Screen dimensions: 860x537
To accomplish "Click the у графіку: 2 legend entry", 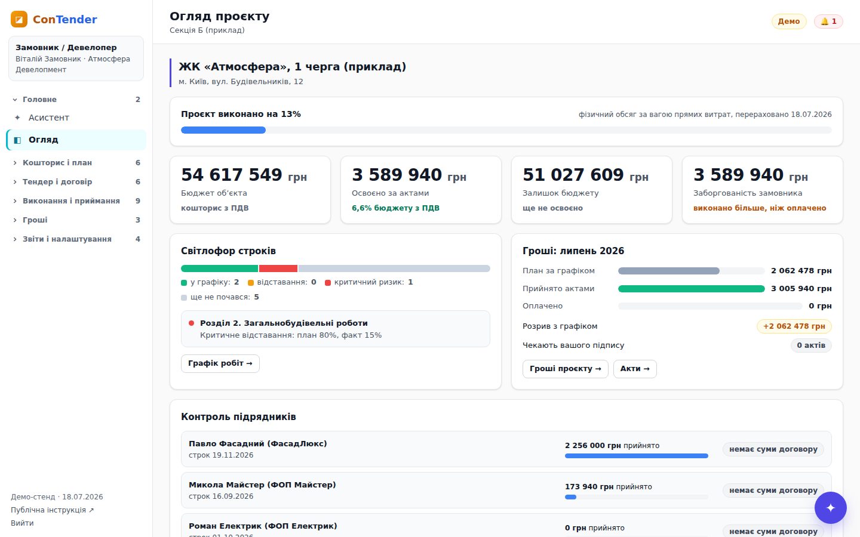I will click(210, 282).
